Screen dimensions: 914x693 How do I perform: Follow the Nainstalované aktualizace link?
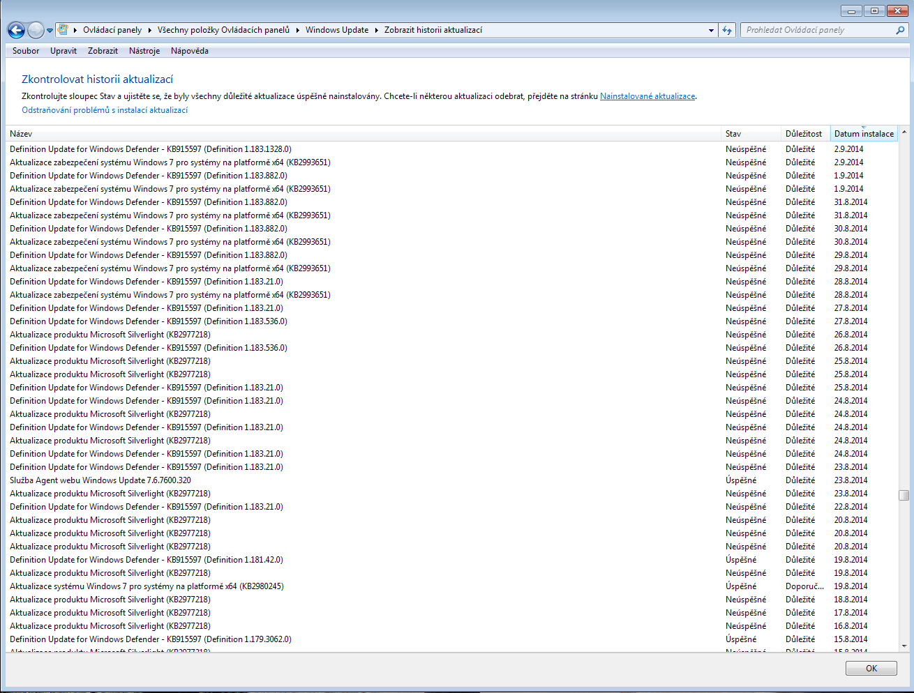647,96
